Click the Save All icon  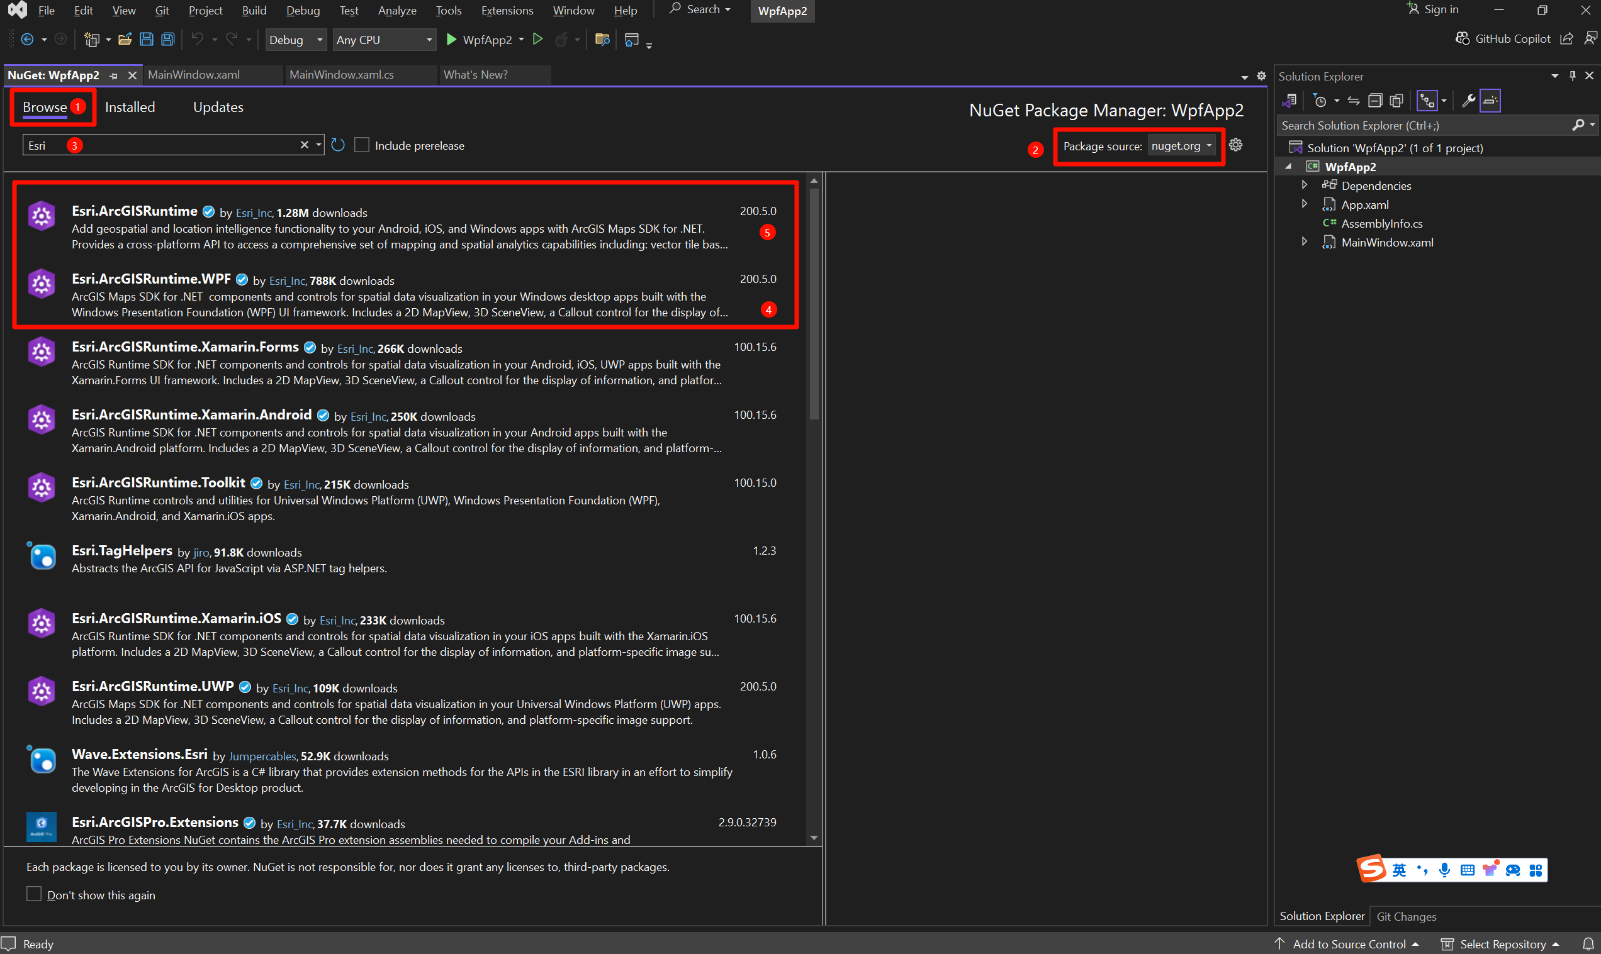tap(168, 39)
